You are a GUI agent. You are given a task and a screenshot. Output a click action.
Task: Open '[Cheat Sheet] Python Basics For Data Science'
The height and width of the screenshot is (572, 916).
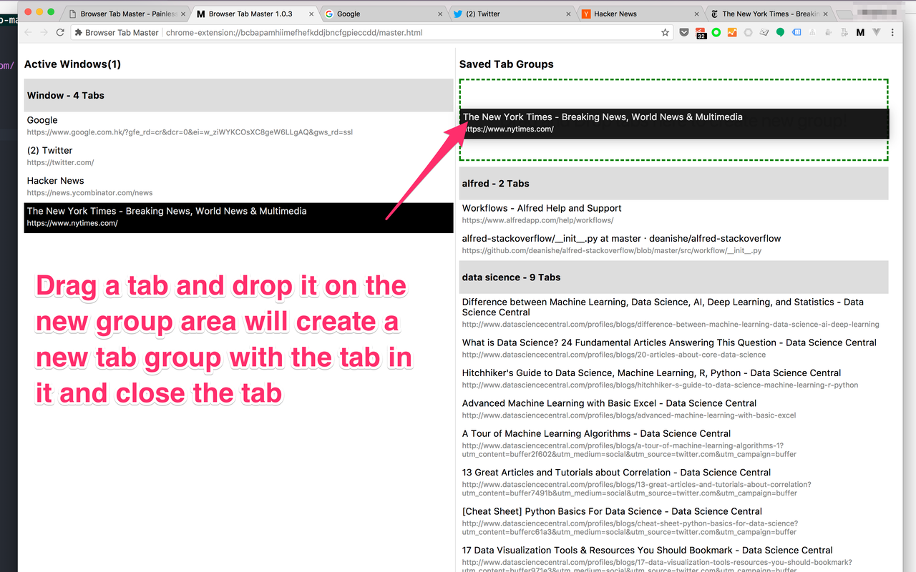tap(673, 521)
